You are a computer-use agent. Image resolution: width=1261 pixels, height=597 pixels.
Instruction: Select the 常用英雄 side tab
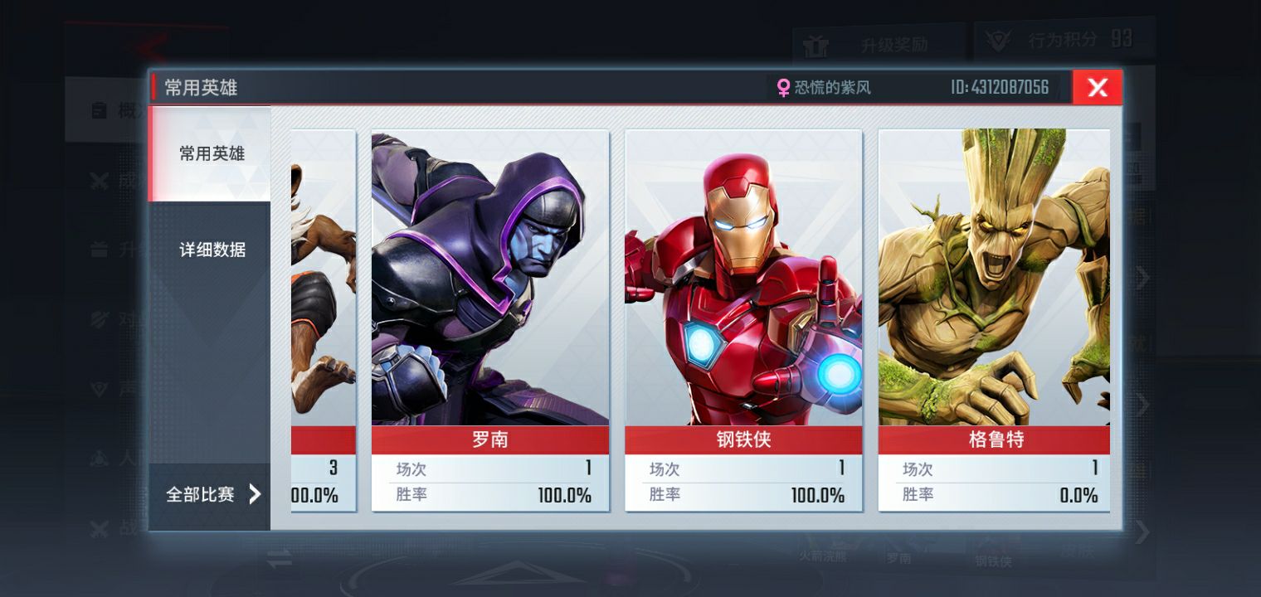pyautogui.click(x=210, y=153)
